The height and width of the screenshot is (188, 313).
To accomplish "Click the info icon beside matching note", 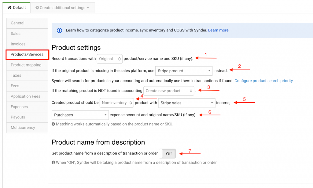I will coord(53,124).
